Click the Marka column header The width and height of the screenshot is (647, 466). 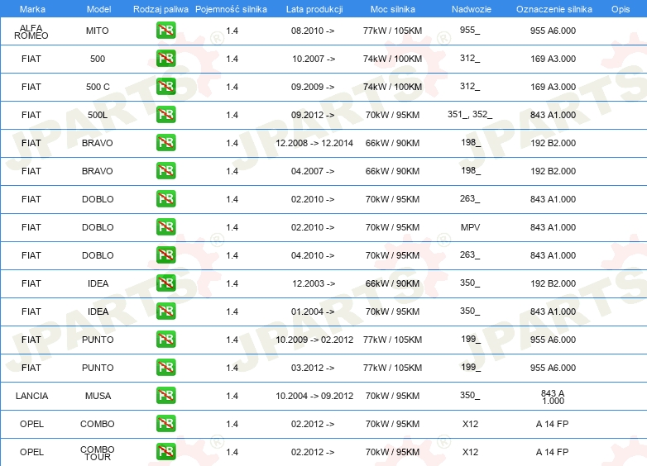point(32,9)
